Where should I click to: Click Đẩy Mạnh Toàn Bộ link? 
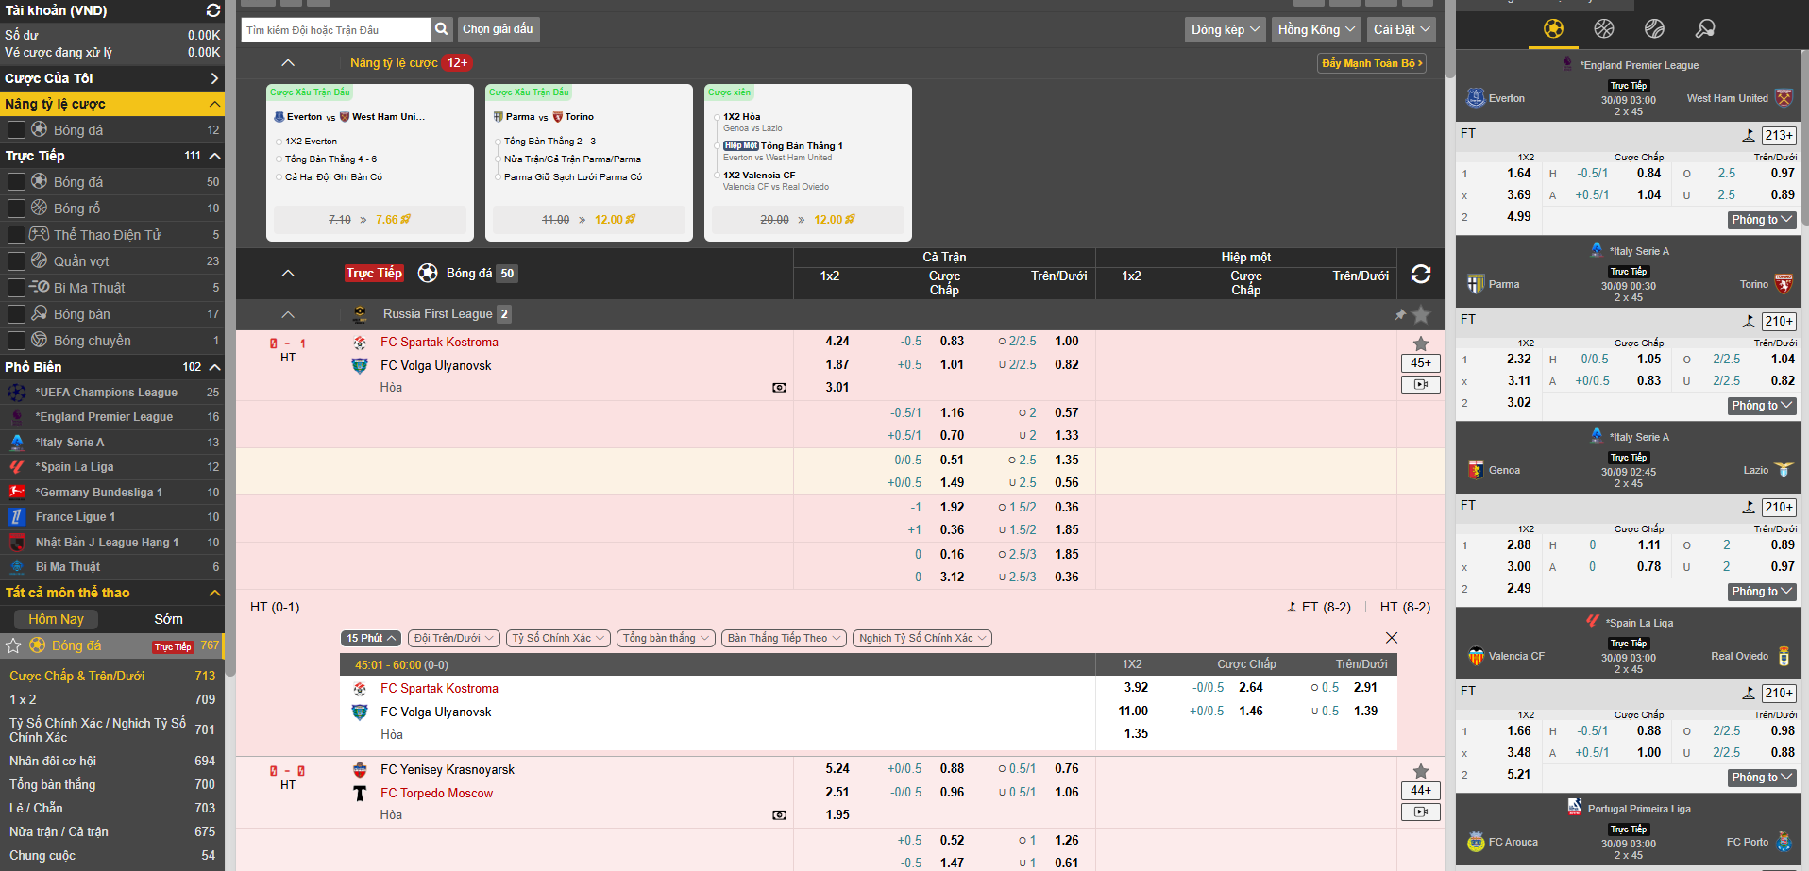tap(1371, 63)
